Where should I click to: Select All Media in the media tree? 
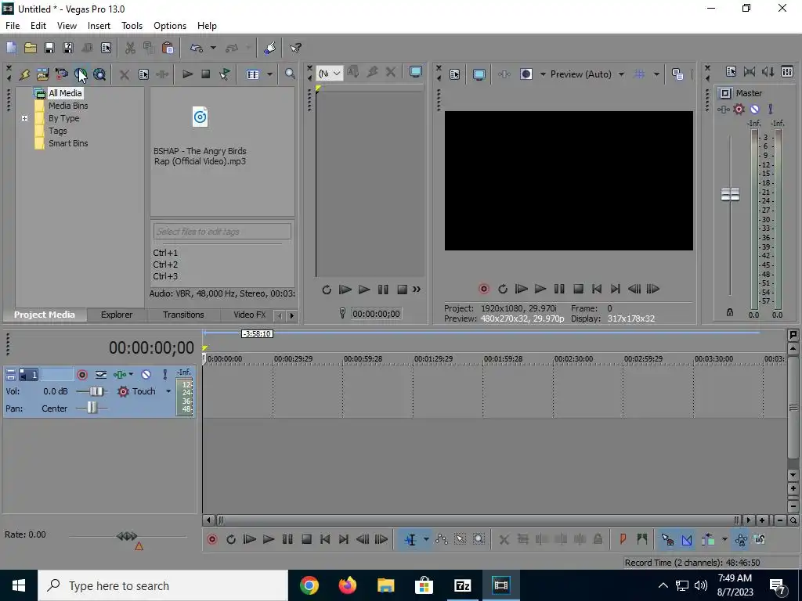65,93
